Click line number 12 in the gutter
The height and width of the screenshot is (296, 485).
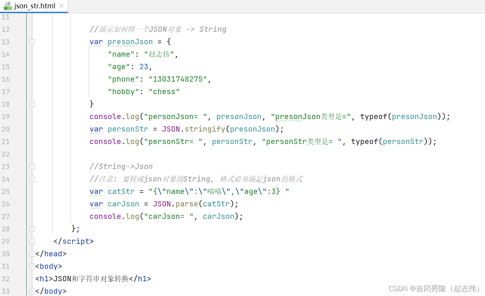[6, 29]
